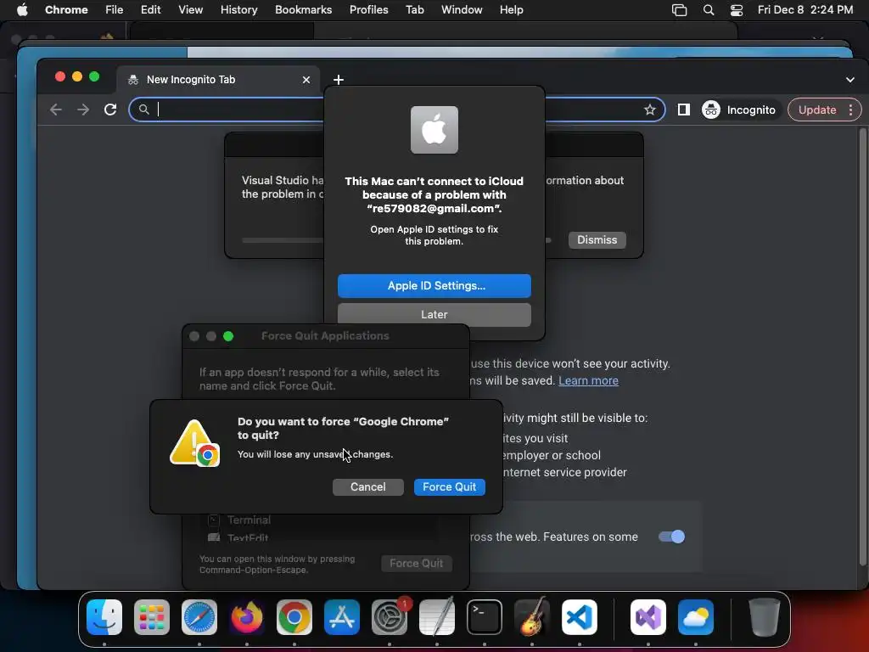
Task: Open the Trash in the dock
Action: (765, 617)
